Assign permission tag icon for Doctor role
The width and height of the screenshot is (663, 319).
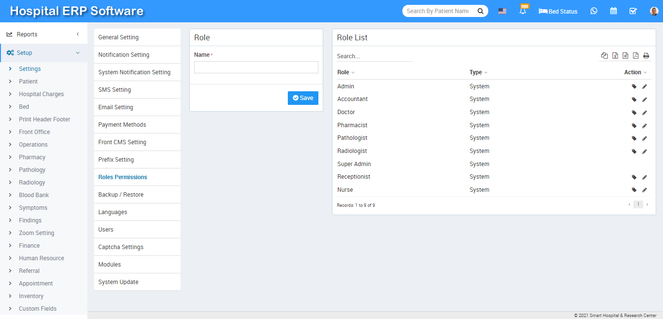tap(634, 113)
